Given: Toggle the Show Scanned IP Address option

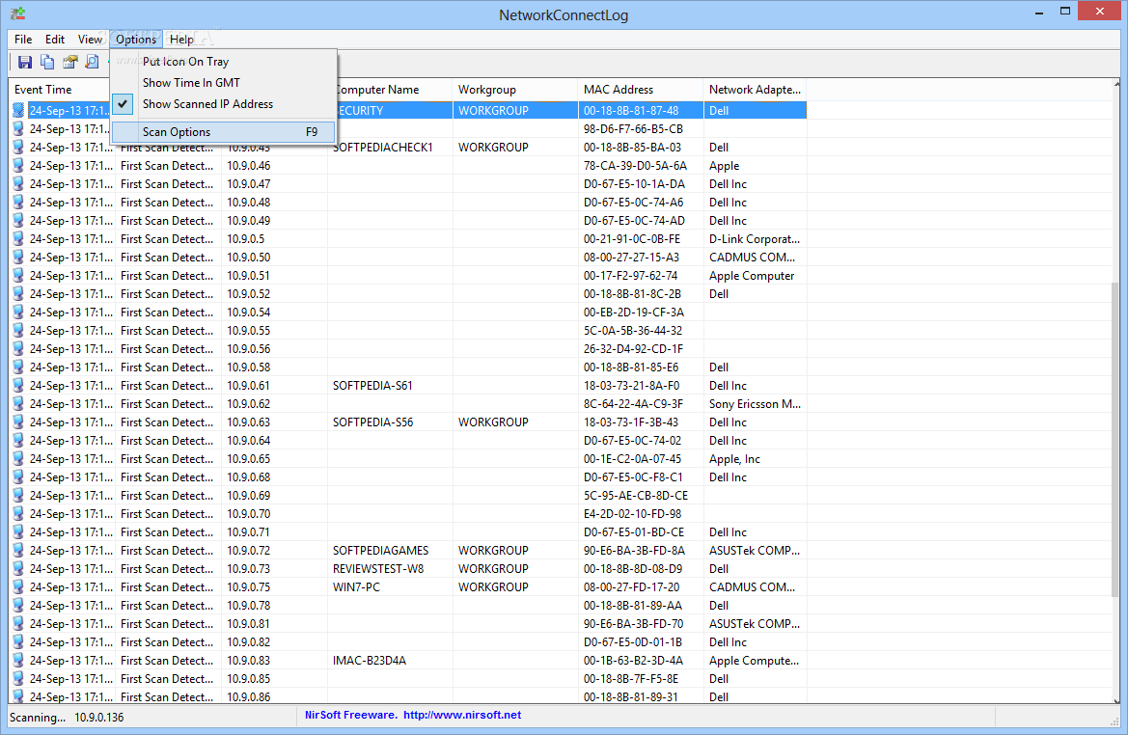Looking at the screenshot, I should point(224,104).
